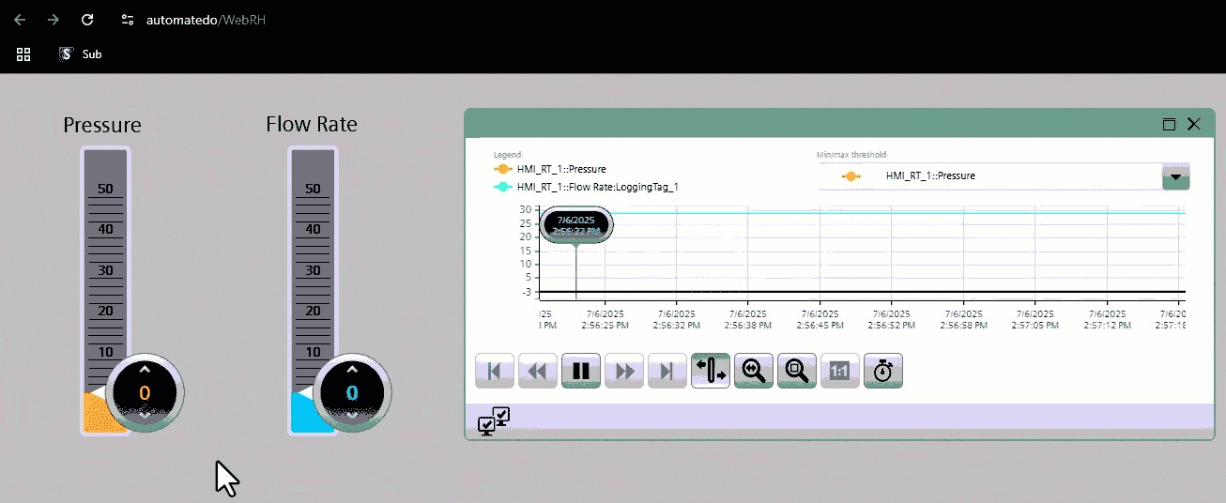
Task: Fast forward the trend view
Action: [624, 371]
